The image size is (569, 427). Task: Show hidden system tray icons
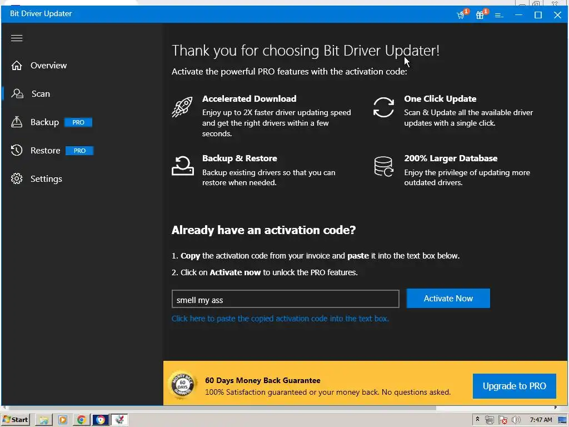[x=477, y=419]
